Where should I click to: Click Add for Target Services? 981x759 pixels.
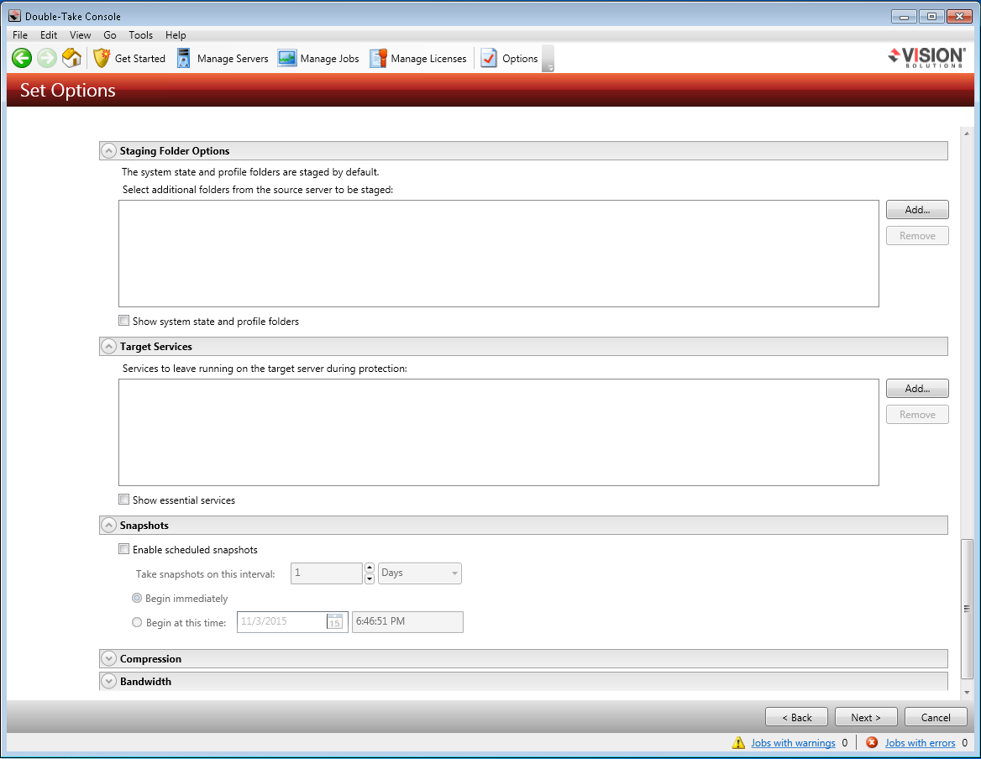click(917, 389)
